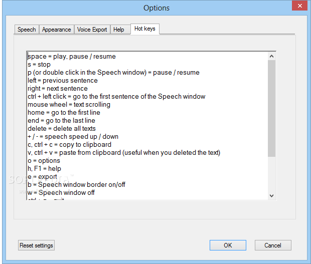Click the Hot keys tab
This screenshot has width=311, height=264.
pyautogui.click(x=144, y=29)
